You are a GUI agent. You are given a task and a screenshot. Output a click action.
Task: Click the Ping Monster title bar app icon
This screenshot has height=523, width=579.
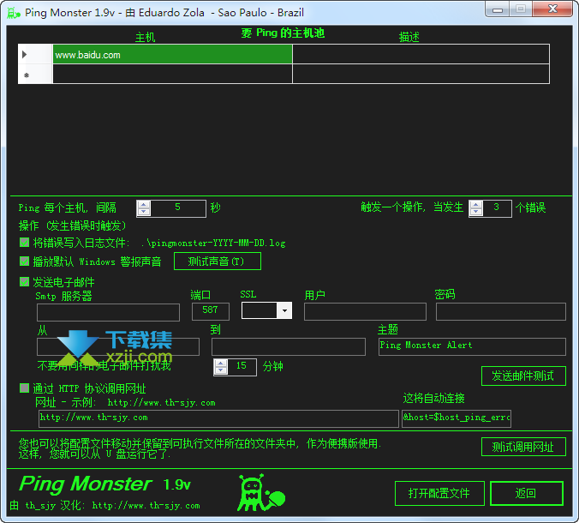pos(13,13)
